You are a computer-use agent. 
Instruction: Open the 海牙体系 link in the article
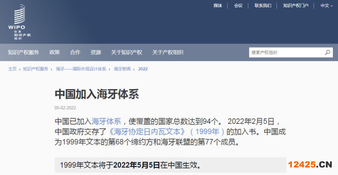coord(107,122)
